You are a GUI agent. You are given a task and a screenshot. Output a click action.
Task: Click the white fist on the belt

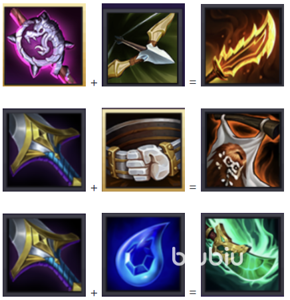coord(148,163)
